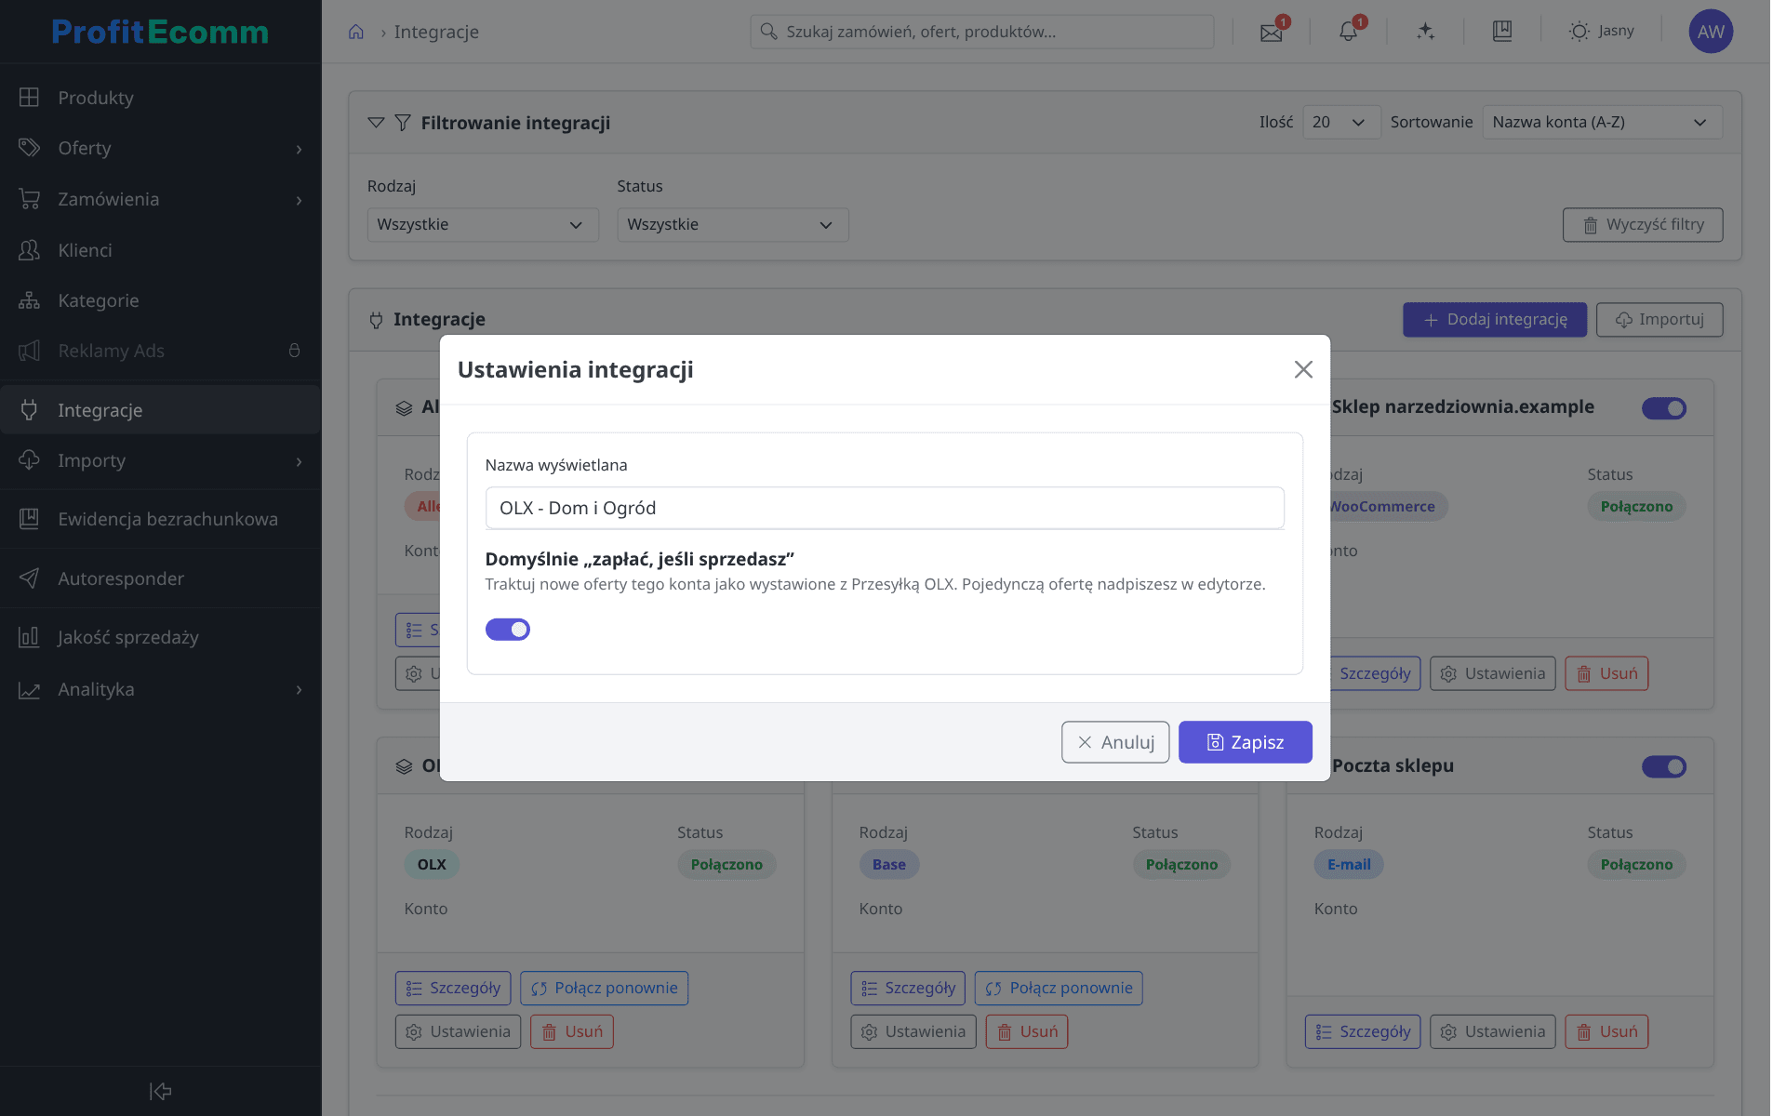1786x1116 pixels.
Task: Open Ewidencja bezrachunkowa in the sidebar
Action: [160, 519]
